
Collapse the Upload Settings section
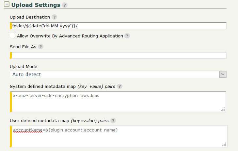(6, 5)
